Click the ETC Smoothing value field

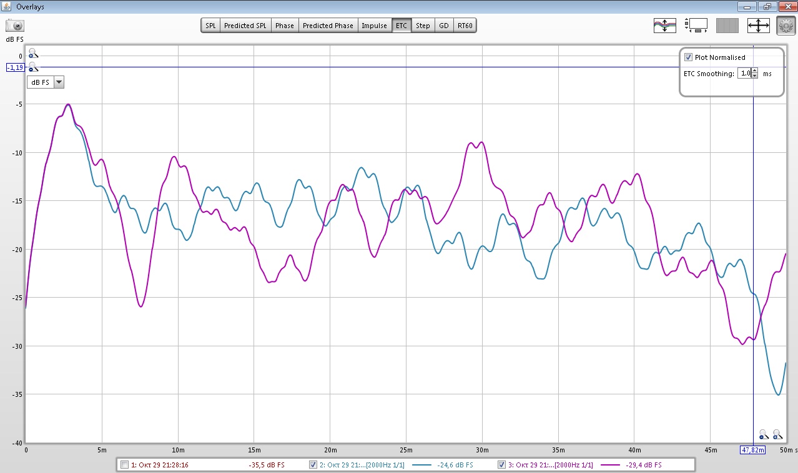(x=744, y=74)
